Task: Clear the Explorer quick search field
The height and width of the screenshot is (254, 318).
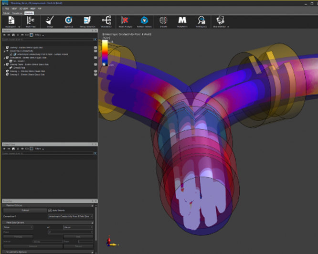Action: point(95,39)
